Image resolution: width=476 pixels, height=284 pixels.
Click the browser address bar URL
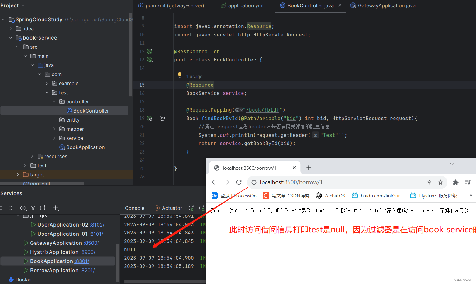pyautogui.click(x=291, y=182)
